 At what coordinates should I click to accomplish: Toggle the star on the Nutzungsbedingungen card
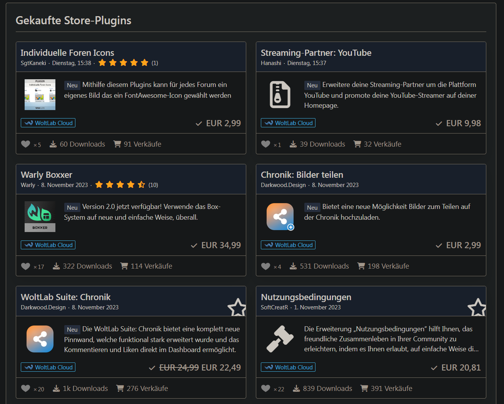477,307
